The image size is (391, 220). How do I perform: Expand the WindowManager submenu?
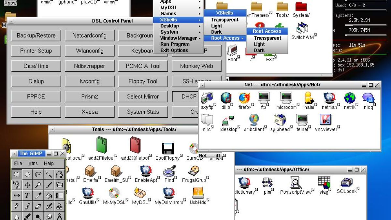179,38
